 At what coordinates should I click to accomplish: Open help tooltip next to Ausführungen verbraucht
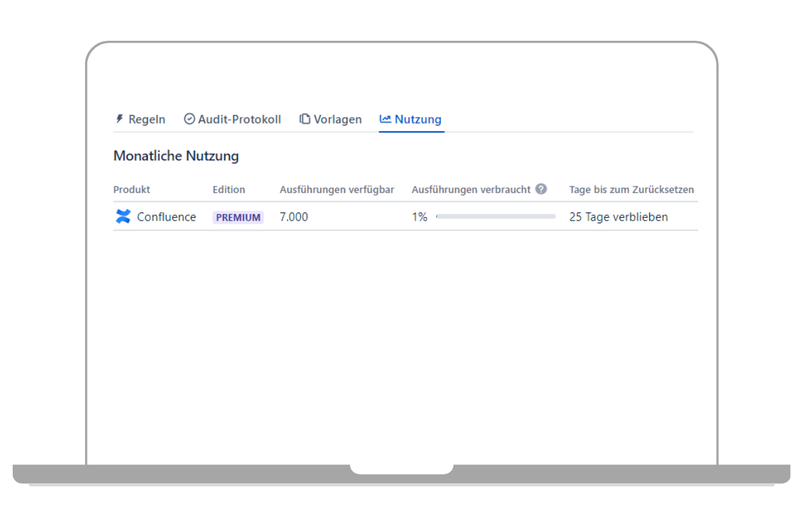click(541, 189)
